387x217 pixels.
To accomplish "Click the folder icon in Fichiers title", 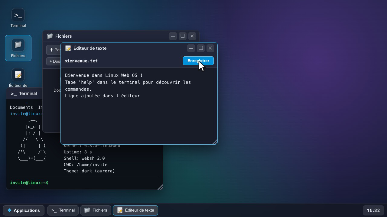I will tap(50, 36).
